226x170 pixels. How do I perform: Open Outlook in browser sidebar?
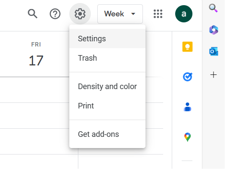pos(214,51)
